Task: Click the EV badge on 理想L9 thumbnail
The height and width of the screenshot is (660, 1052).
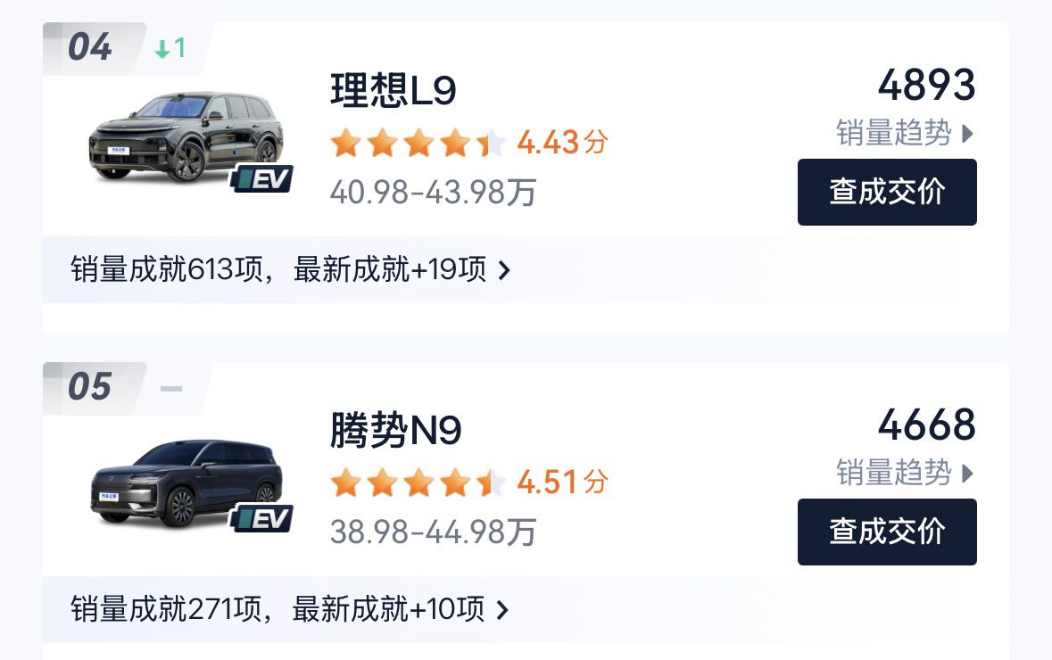Action: point(262,178)
